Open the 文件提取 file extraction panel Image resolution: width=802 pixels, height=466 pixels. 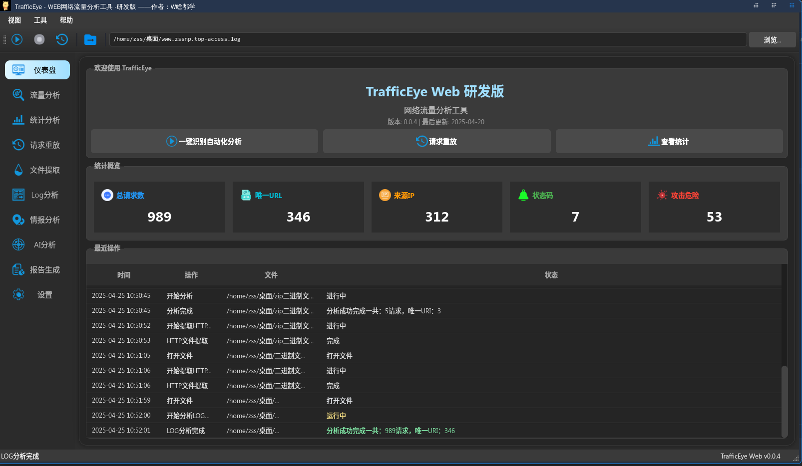(x=37, y=170)
